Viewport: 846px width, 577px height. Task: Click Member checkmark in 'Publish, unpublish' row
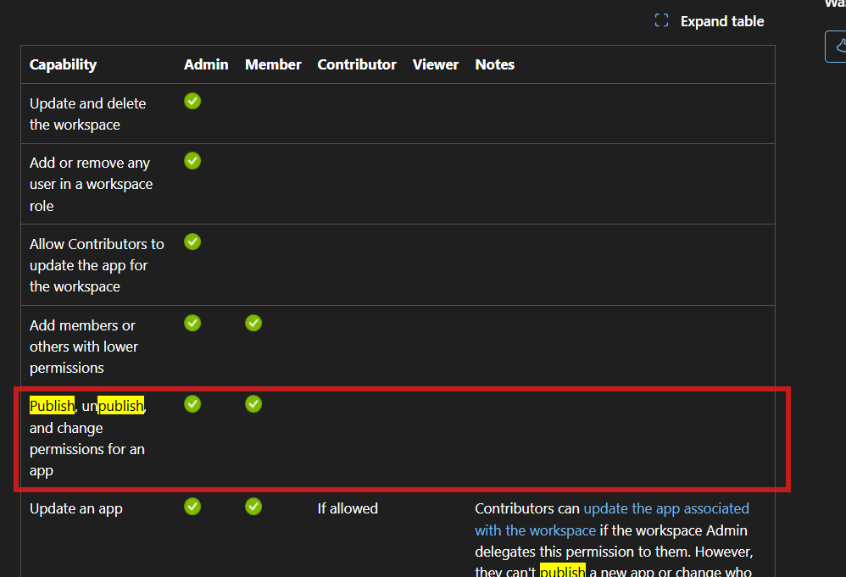tap(253, 404)
